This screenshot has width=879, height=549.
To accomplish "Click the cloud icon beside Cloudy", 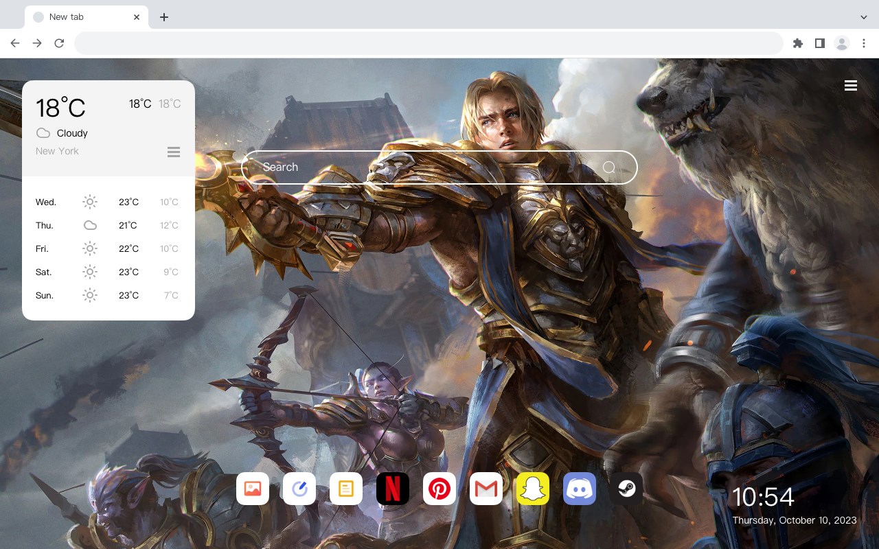I will tap(43, 133).
